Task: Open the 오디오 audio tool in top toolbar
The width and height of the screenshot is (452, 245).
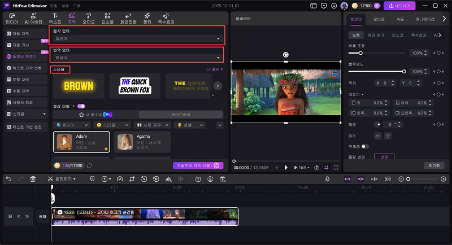Action: coord(89,19)
